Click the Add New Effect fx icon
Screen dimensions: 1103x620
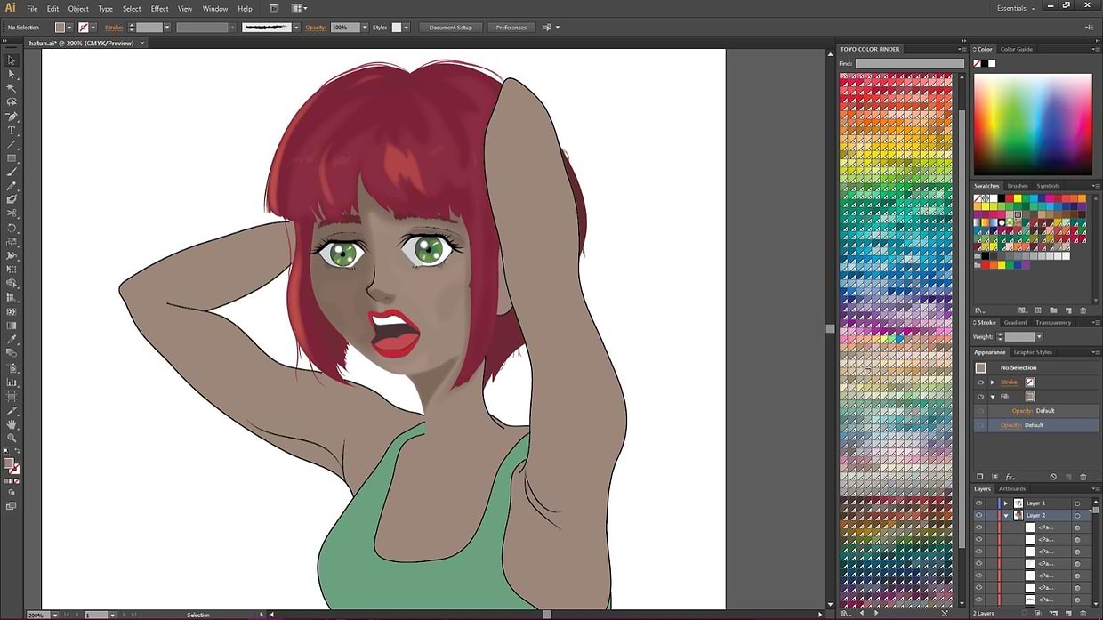pos(1010,477)
